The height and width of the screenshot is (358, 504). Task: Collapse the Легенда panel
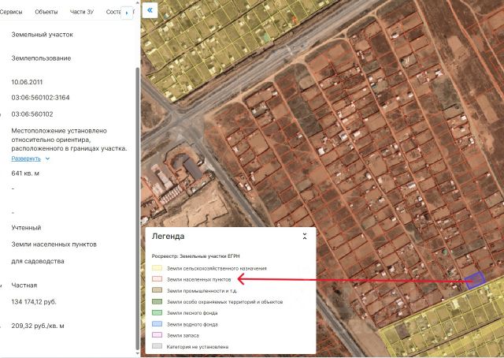[305, 236]
